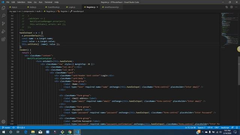This screenshot has height=135, width=240.
Task: Open notifications bell in the status bar
Action: (x=237, y=127)
